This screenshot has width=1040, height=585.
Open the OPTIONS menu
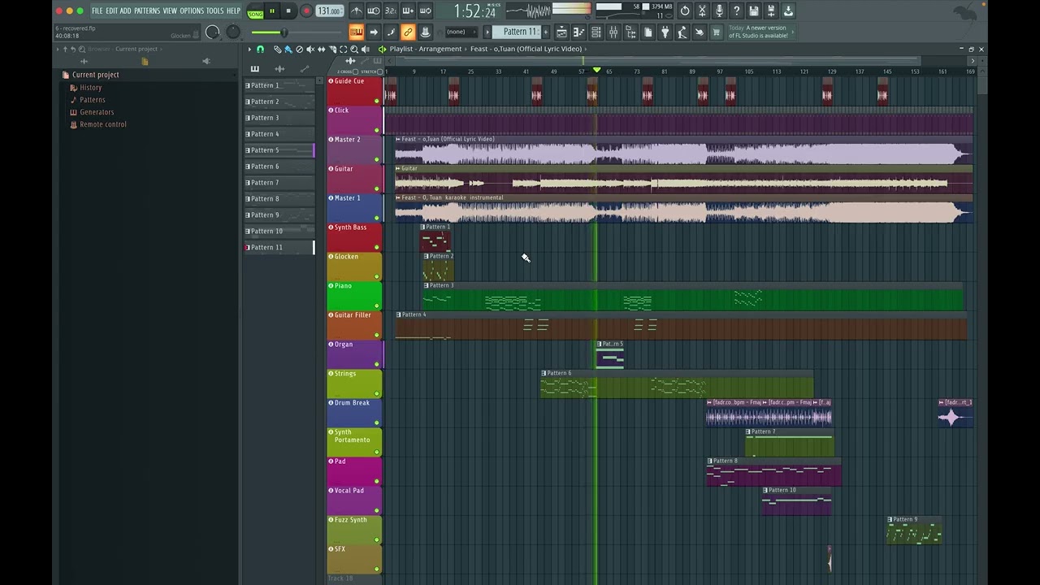192,11
